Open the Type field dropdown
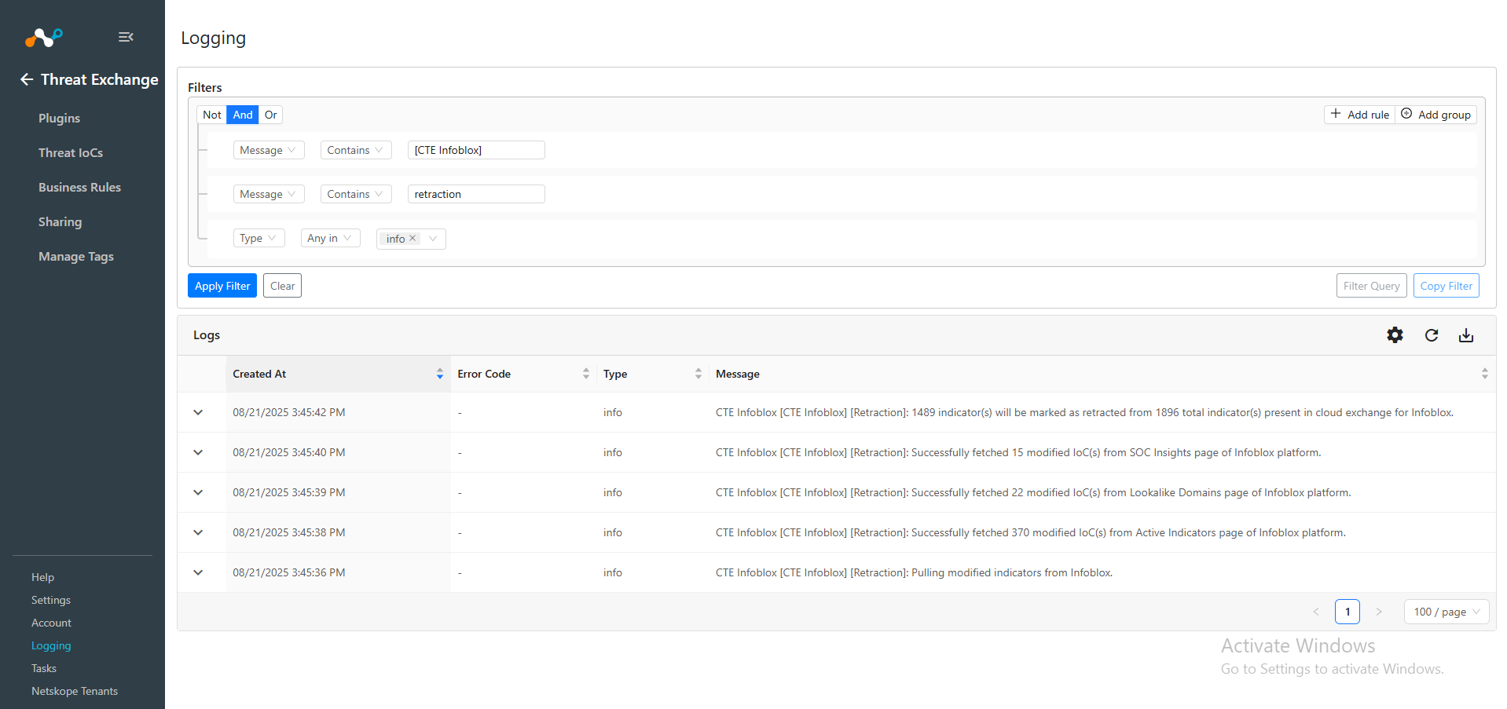The image size is (1507, 709). 259,238
